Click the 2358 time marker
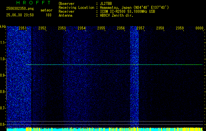Image resolution: width=206 pixels, height=131 pixels. point(160,28)
